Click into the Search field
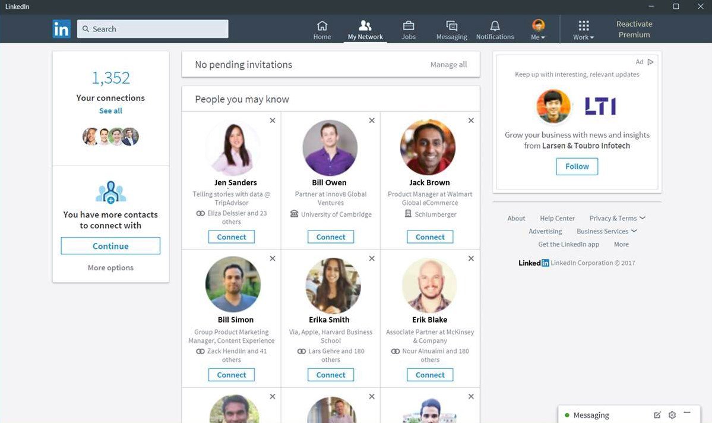Screen dimensions: 712x423 (x=153, y=29)
